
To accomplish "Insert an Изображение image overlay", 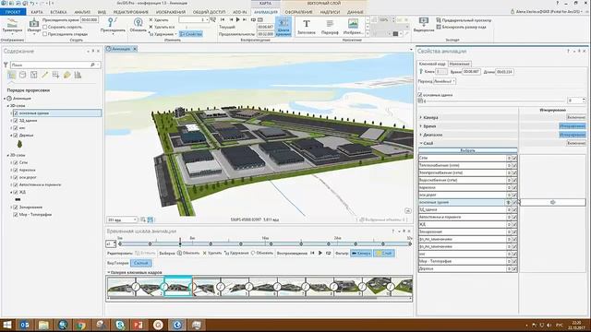I will pyautogui.click(x=353, y=27).
